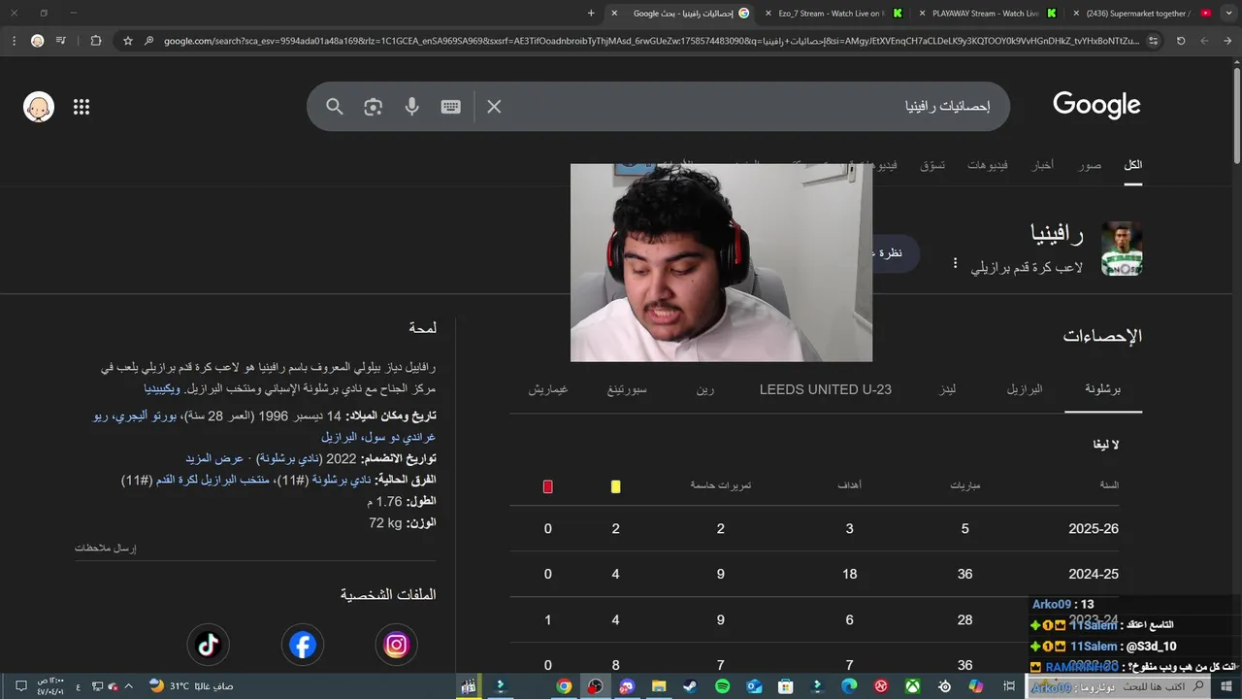Click إرسال ملاحظات feedback link
The height and width of the screenshot is (699, 1242).
click(106, 549)
